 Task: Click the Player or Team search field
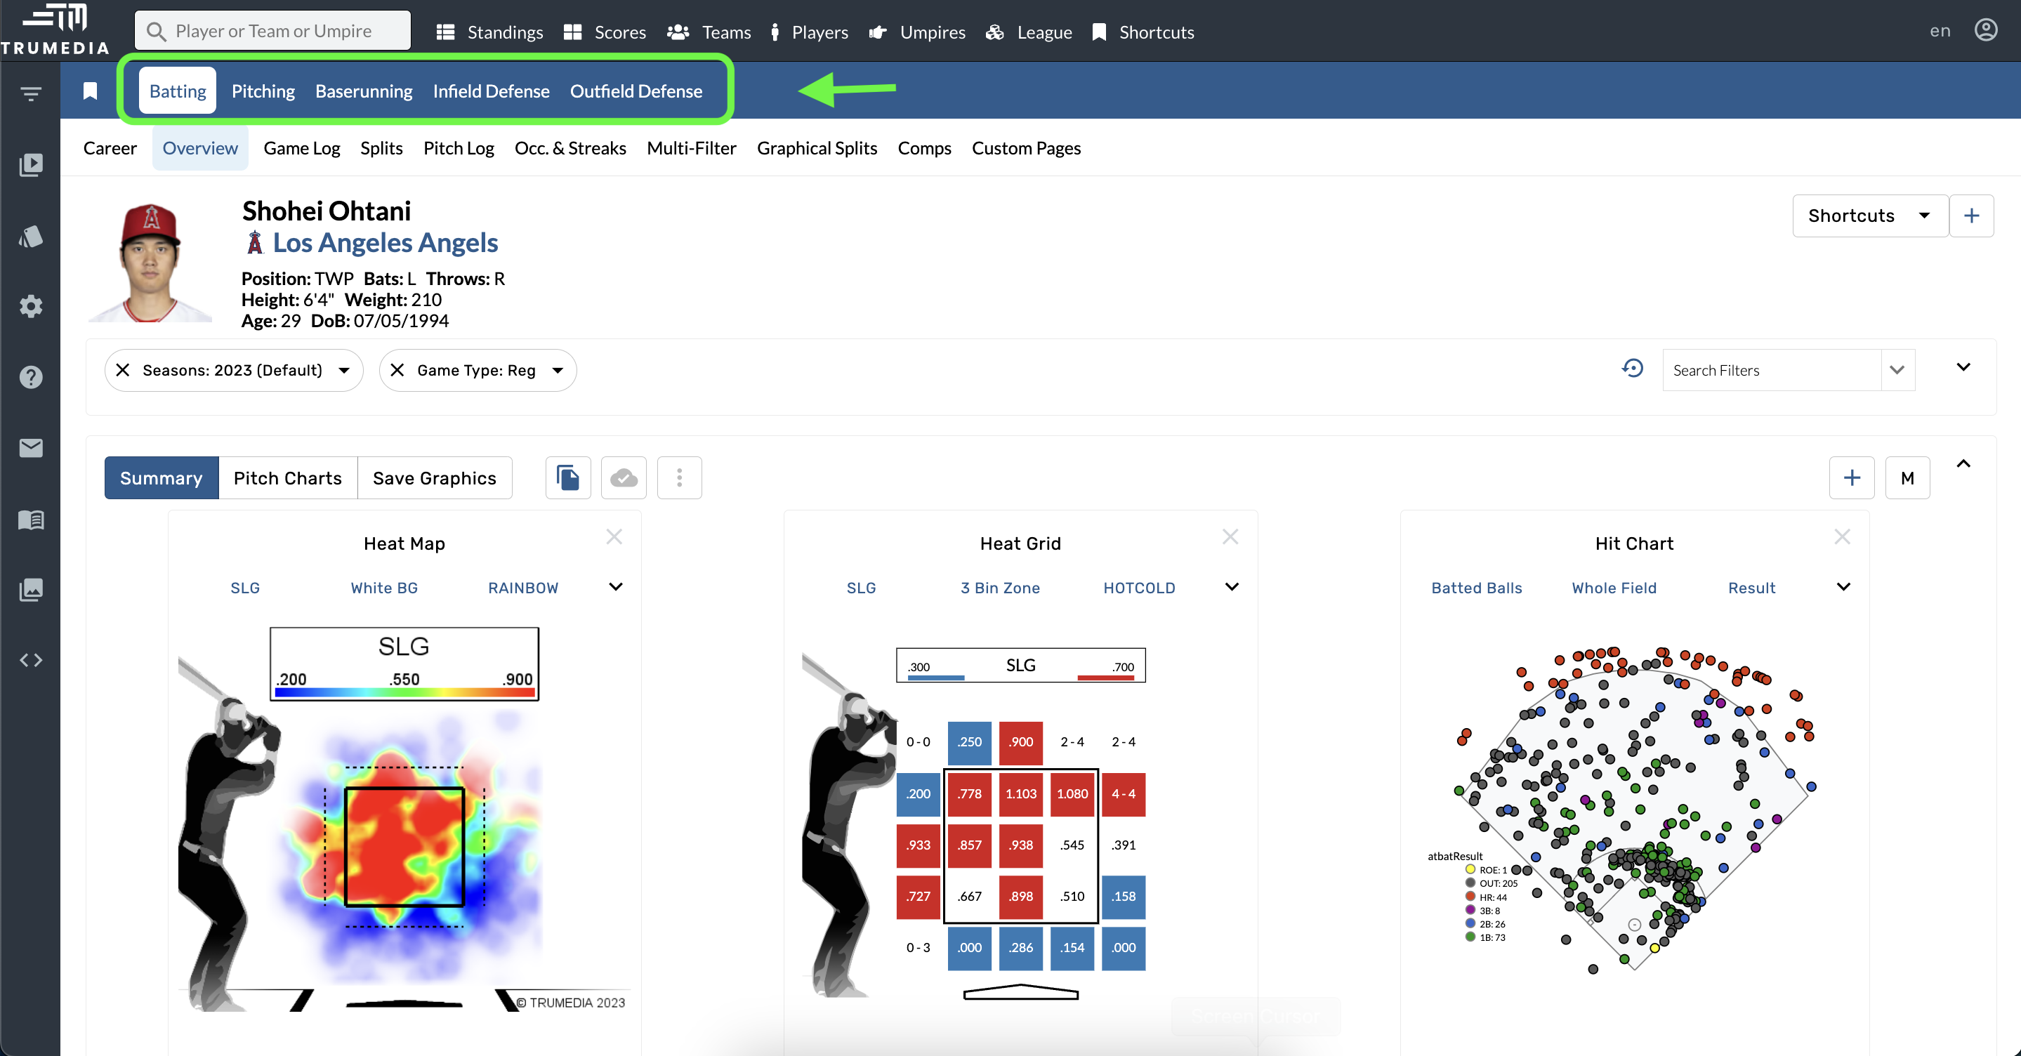coord(273,32)
